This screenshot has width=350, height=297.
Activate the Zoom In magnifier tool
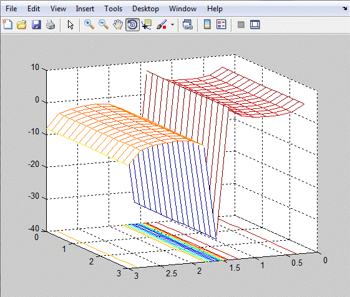click(89, 24)
